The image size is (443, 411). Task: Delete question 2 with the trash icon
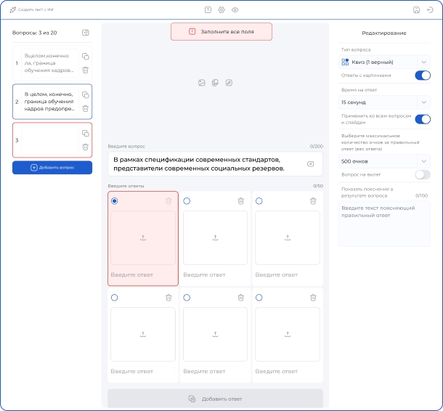tap(85, 108)
